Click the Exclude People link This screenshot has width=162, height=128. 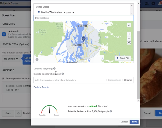[41, 87]
